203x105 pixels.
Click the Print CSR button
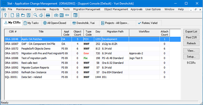point(191,37)
